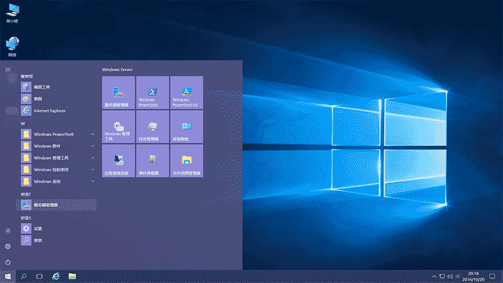Expand the Windows PowerShell folder chevron

click(x=92, y=134)
